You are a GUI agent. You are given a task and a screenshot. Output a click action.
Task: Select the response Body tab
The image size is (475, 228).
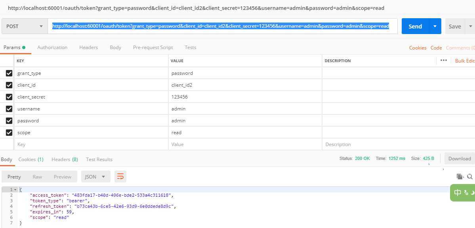point(7,159)
